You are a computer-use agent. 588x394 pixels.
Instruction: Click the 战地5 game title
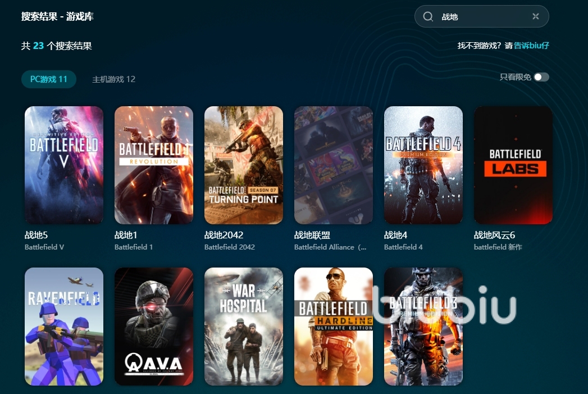(36, 235)
